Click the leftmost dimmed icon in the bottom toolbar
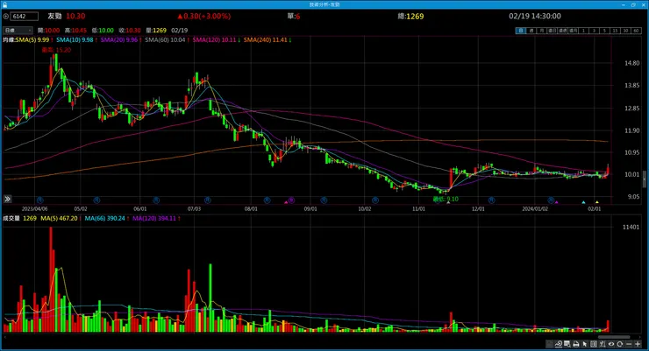The height and width of the screenshot is (351, 649). tap(550, 344)
